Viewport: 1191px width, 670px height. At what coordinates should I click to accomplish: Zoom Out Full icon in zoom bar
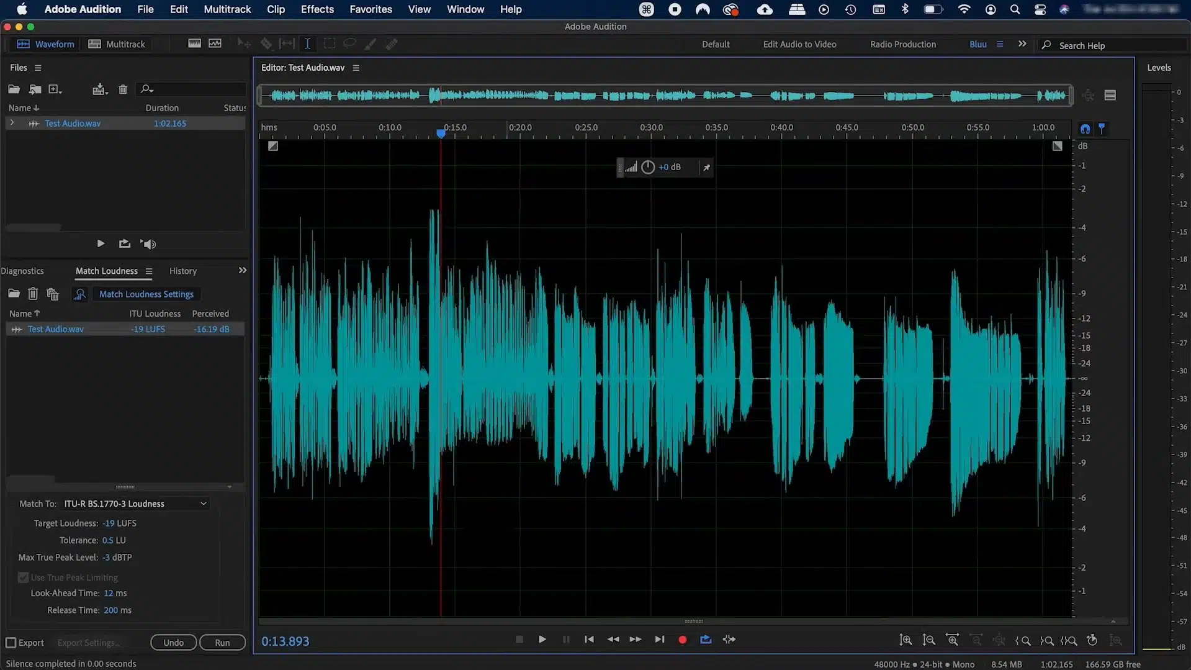pos(999,640)
